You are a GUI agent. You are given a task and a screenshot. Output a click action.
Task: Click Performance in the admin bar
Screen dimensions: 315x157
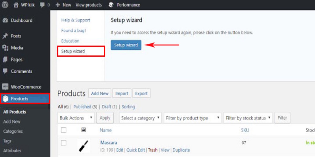[128, 5]
